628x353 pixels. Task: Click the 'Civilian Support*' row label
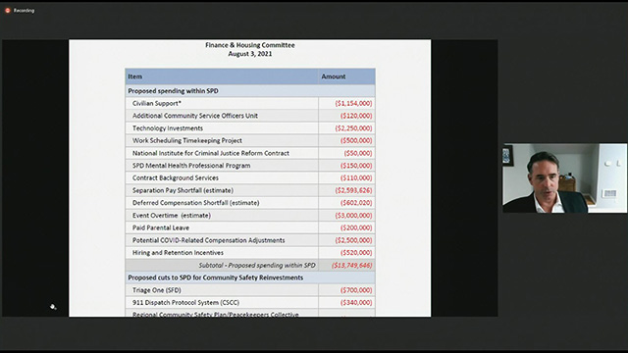(157, 103)
